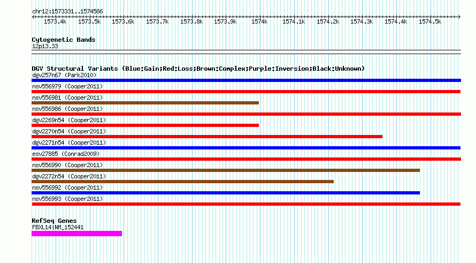Select the 1574.5k ruler tick label

430,21
